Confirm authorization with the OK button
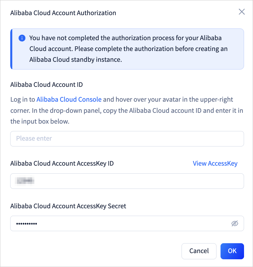This screenshot has width=253, height=267. [232, 251]
